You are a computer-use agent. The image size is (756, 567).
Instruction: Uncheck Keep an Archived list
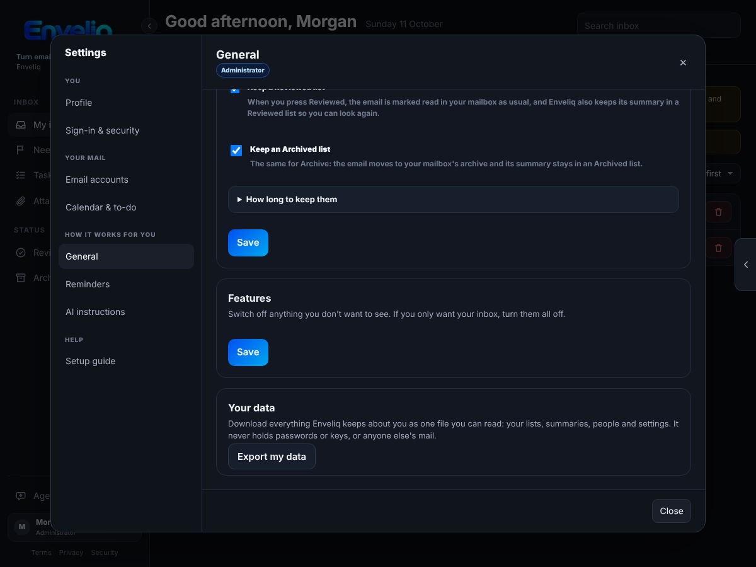tap(236, 151)
